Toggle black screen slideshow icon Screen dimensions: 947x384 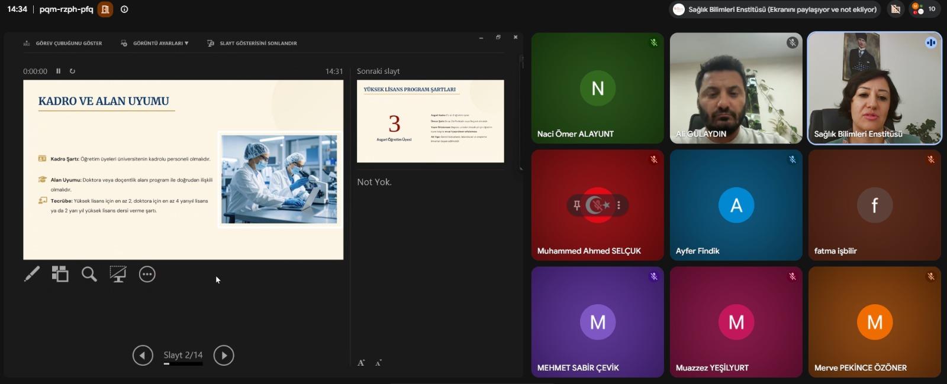pos(118,274)
